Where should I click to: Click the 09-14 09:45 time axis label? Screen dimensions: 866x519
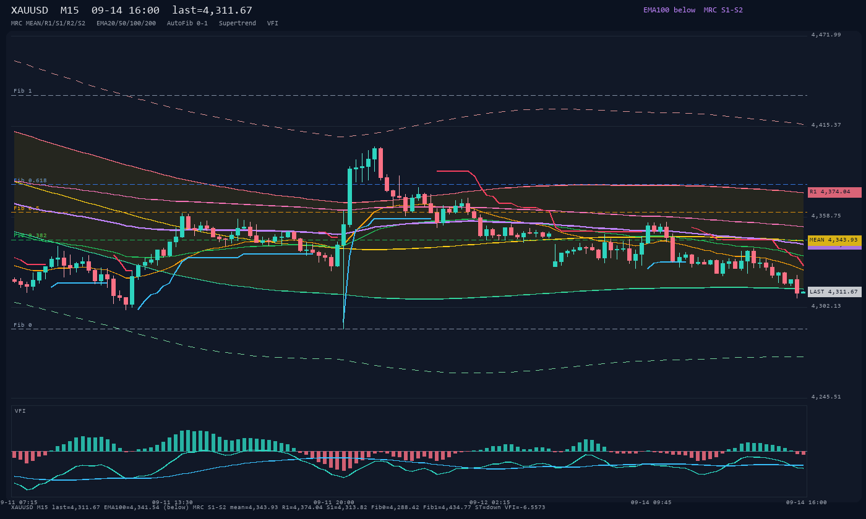[651, 502]
